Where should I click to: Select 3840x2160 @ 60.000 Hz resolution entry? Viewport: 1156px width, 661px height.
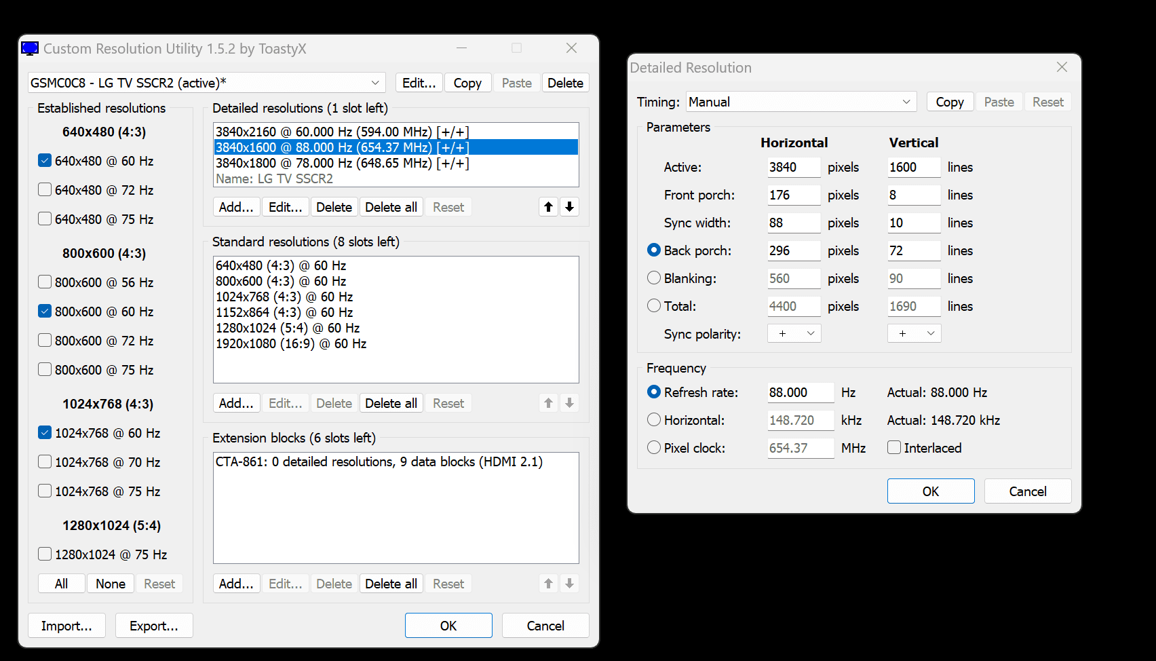[396, 132]
